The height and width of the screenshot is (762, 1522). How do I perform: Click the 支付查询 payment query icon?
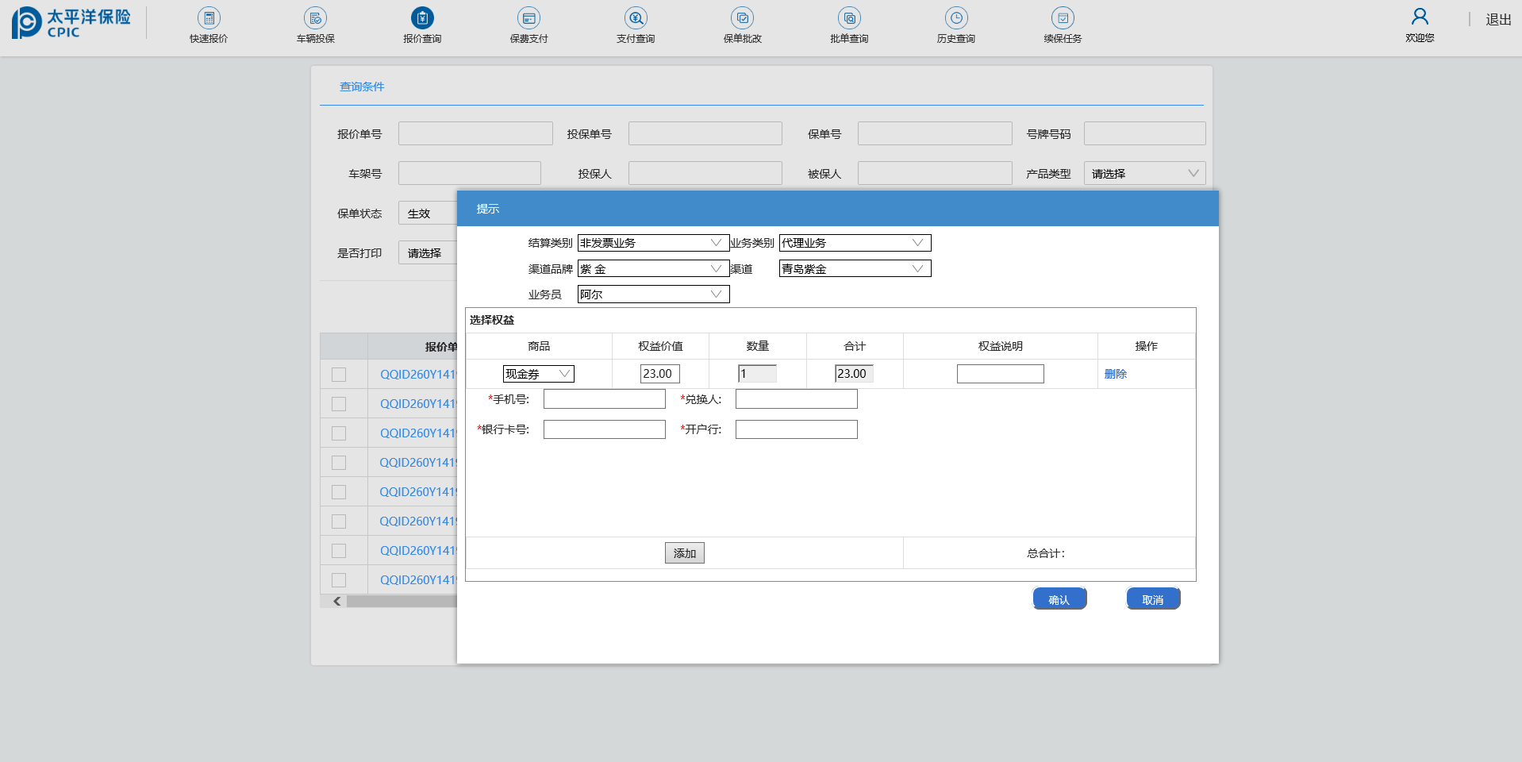coord(636,18)
